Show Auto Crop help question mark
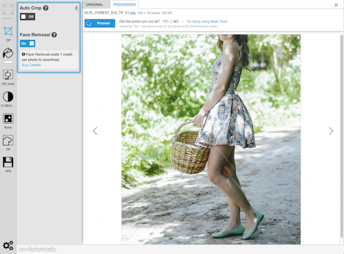This screenshot has width=344, height=254. (x=46, y=8)
